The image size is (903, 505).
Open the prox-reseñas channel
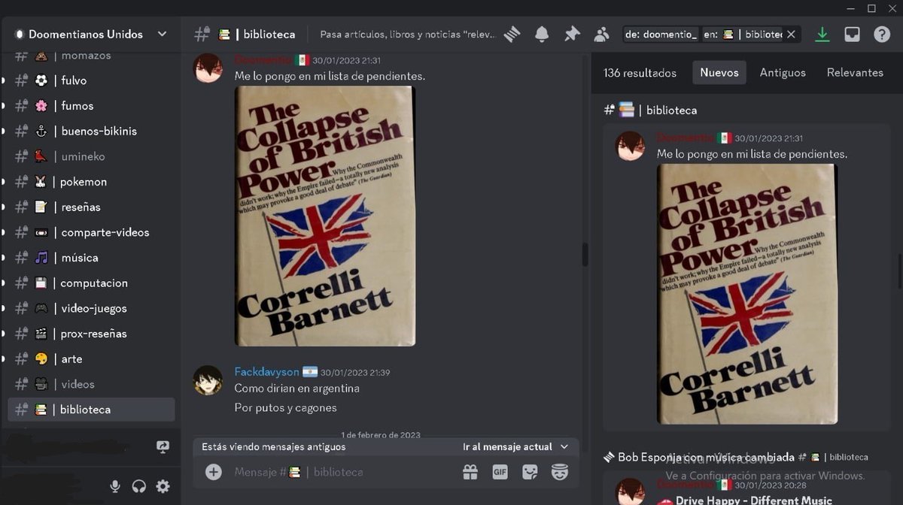point(91,334)
